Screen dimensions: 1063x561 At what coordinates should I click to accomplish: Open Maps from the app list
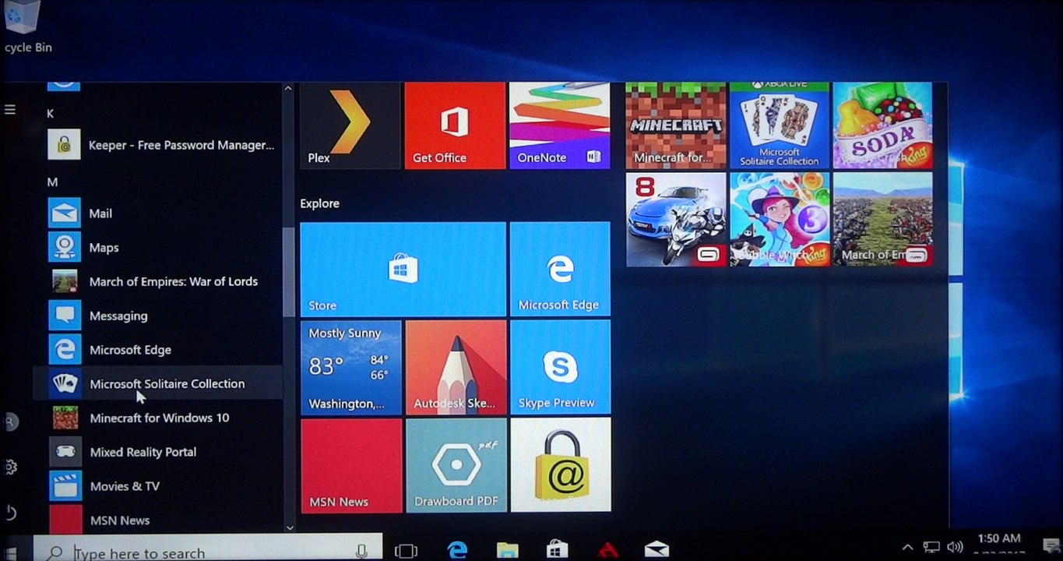pyautogui.click(x=158, y=248)
